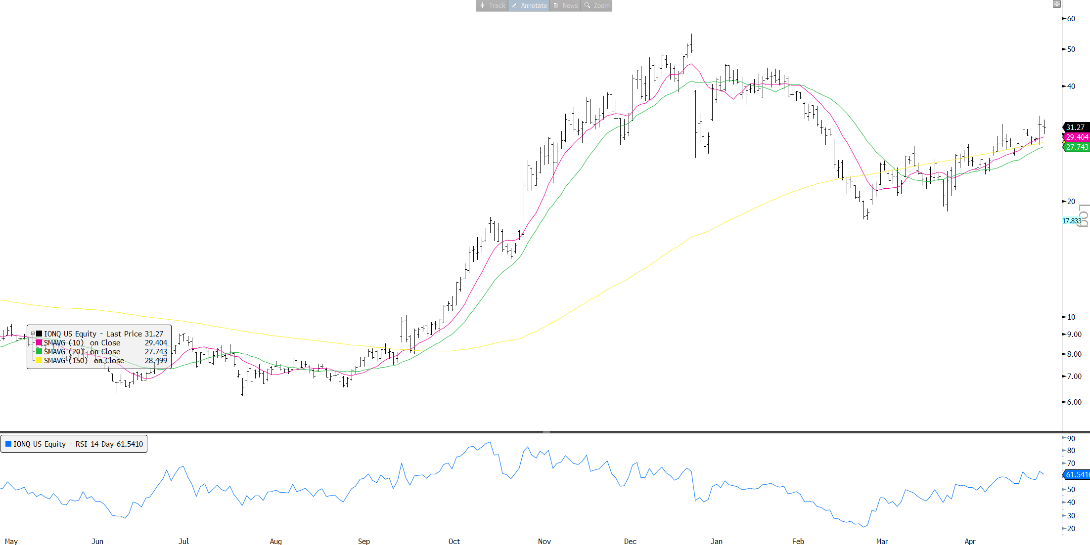Viewport: 1090px width, 545px height.
Task: Click the blue RSI series swatch
Action: (x=8, y=444)
